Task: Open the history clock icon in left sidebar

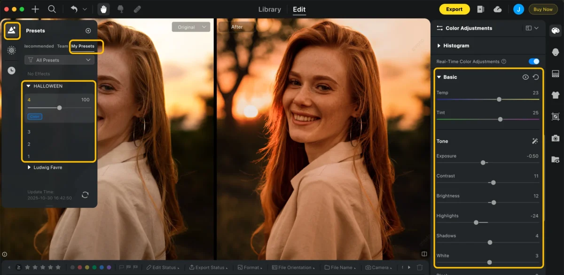Action: [x=12, y=71]
